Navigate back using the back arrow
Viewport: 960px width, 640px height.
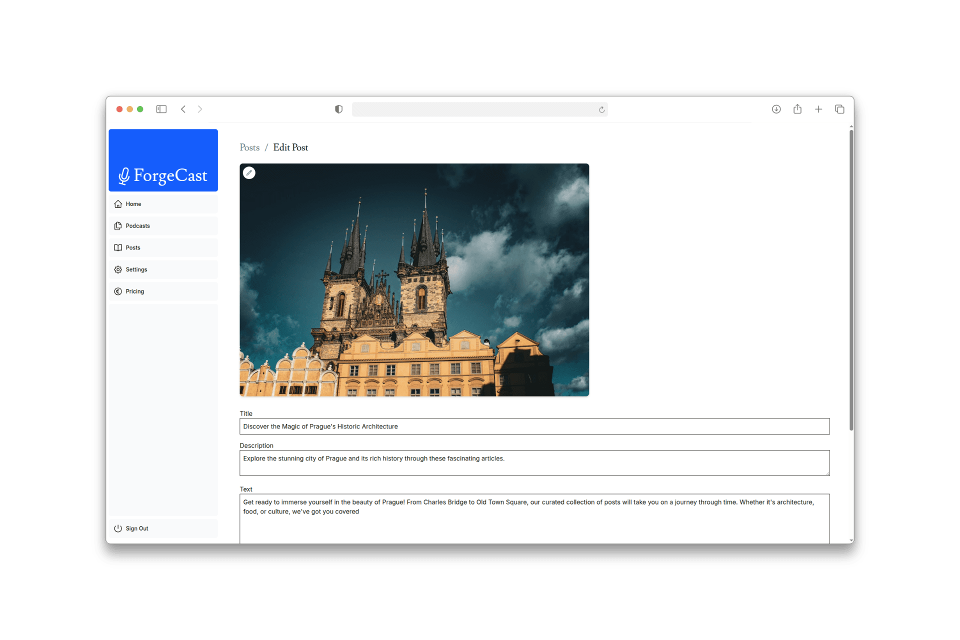[x=183, y=109]
